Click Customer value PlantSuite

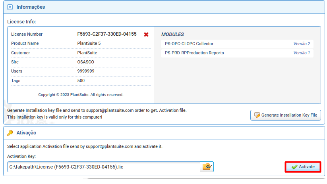point(87,53)
